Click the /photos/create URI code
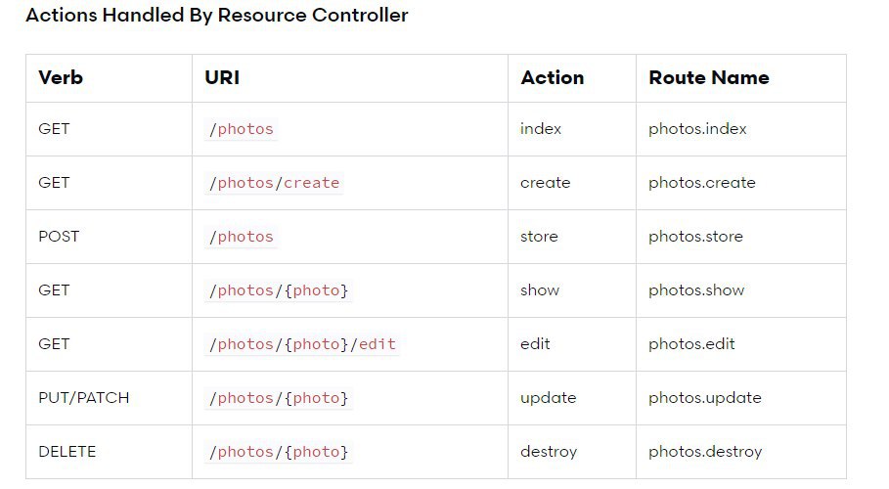The width and height of the screenshot is (889, 489). [274, 183]
